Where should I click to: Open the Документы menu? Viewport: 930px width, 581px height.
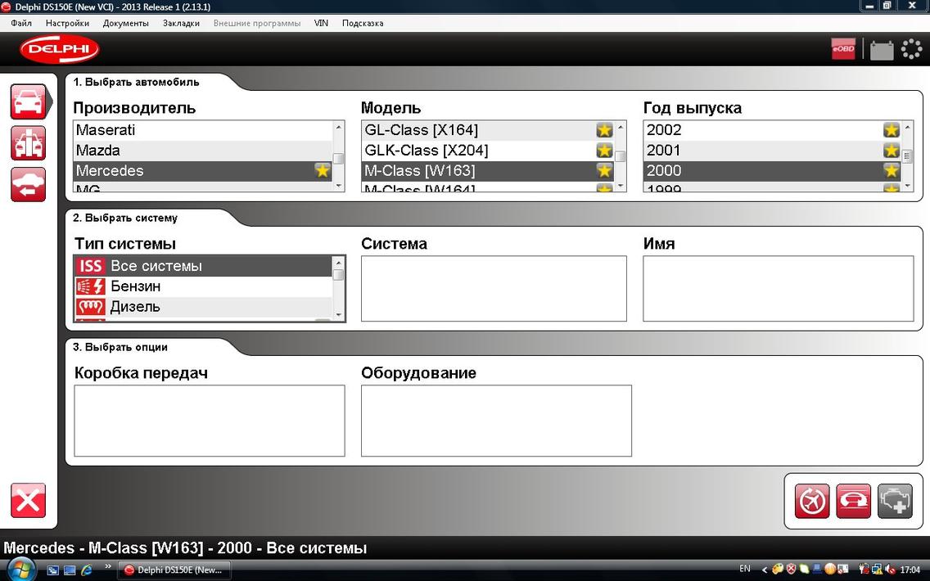click(126, 23)
